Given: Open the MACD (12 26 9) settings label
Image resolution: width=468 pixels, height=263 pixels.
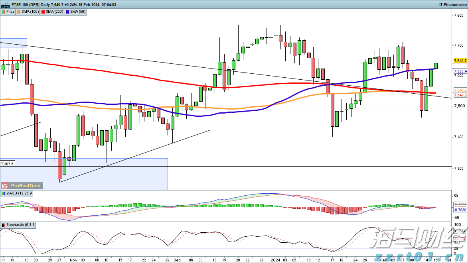Looking at the screenshot, I should 19,193.
